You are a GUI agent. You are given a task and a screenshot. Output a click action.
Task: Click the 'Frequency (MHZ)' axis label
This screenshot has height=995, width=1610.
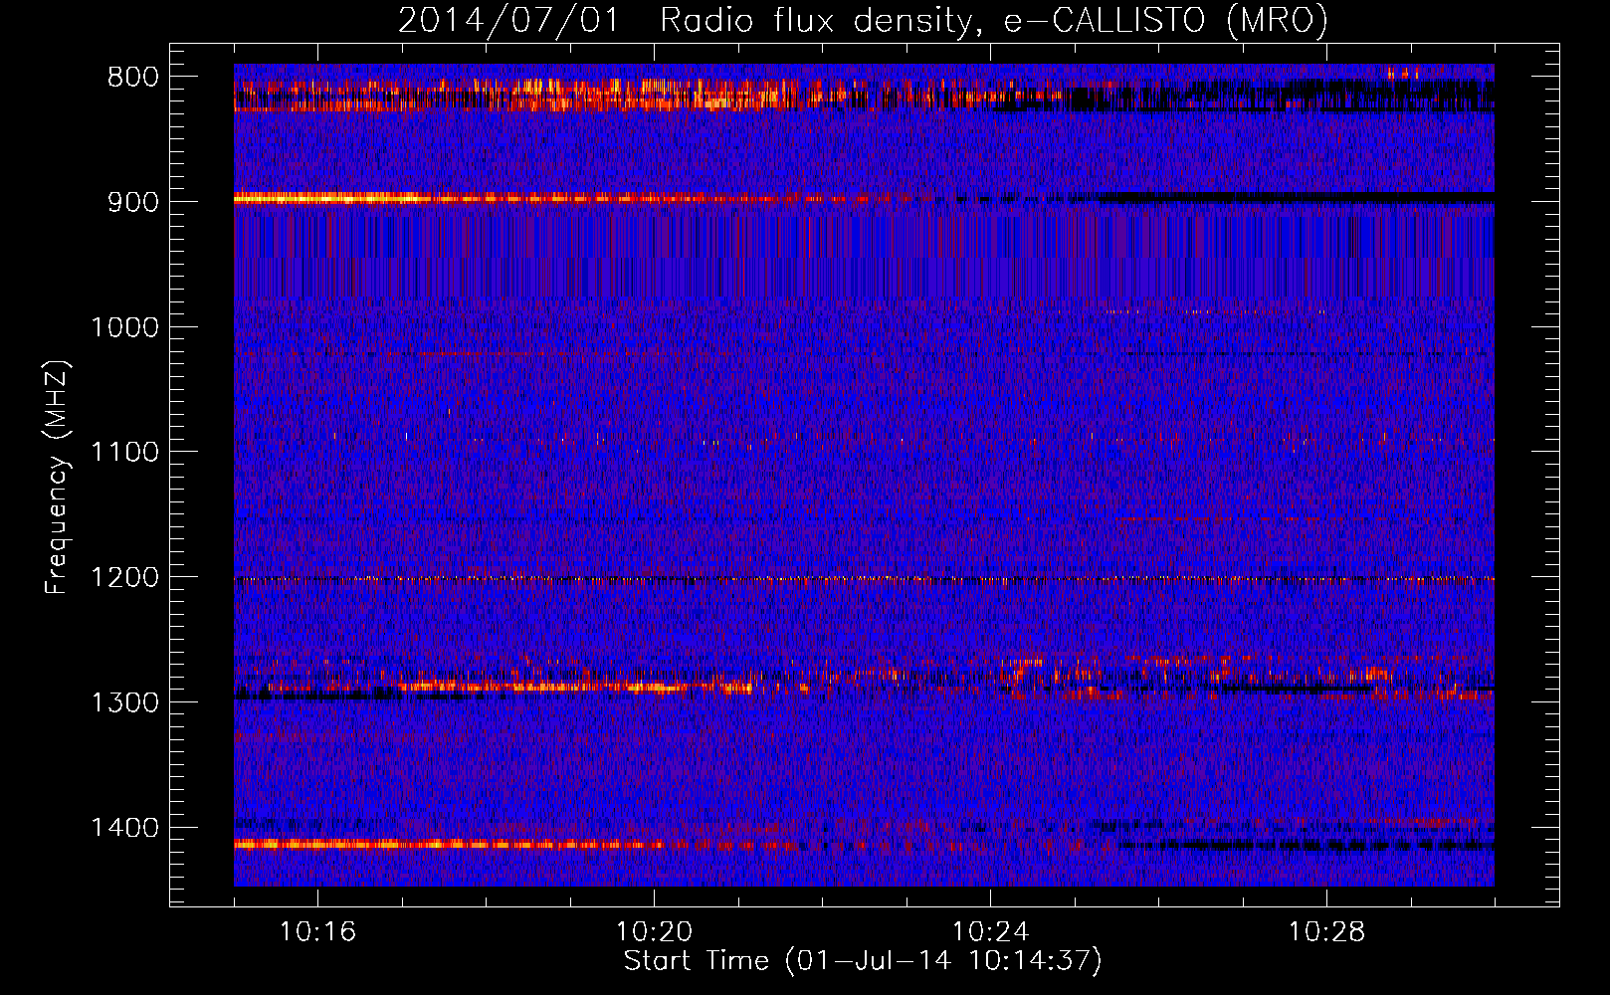[x=57, y=478]
